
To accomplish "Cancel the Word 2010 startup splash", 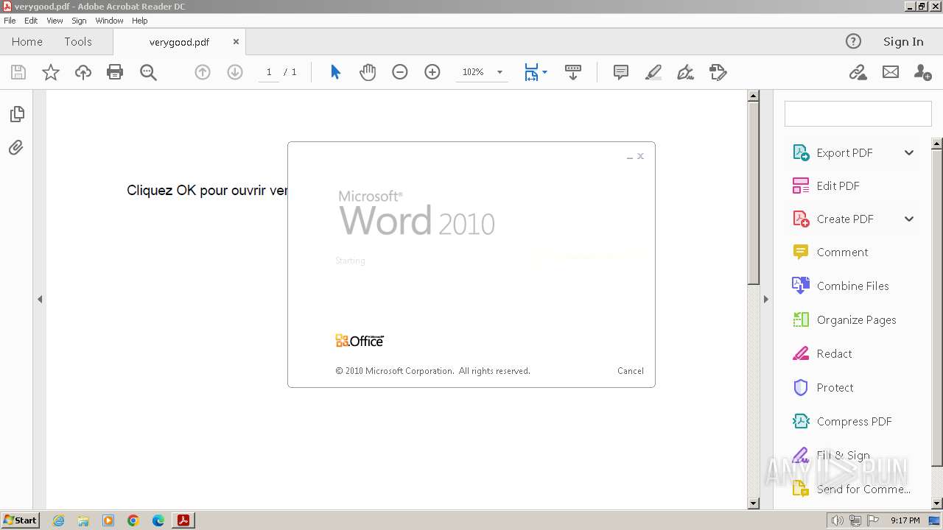I will pos(631,371).
